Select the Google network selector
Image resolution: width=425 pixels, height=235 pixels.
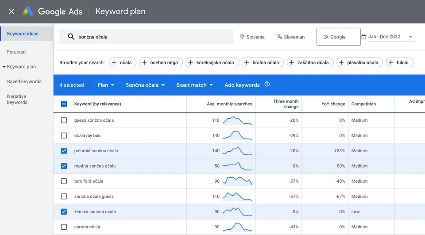[339, 37]
